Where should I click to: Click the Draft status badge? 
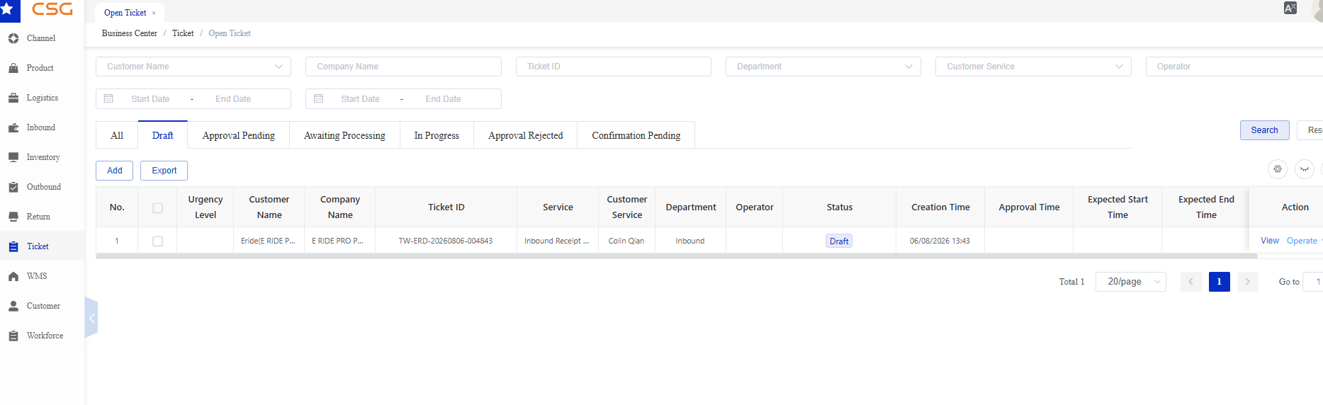click(839, 241)
